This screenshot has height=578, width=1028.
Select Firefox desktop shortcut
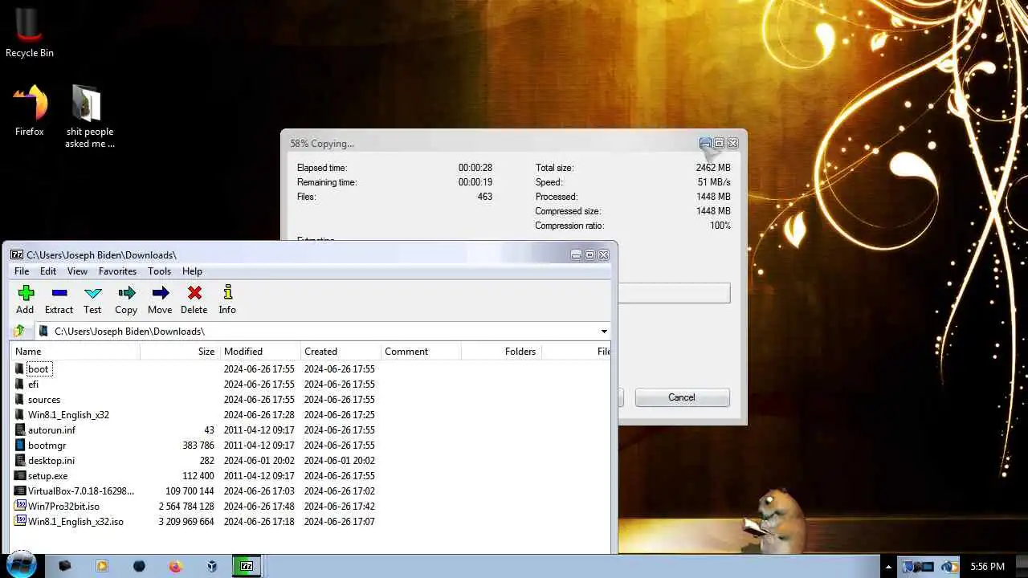click(29, 111)
